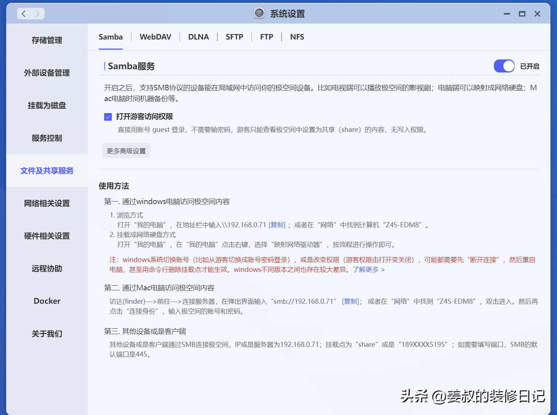Open the DLNA tab
Image resolution: width=557 pixels, height=415 pixels.
pos(198,37)
